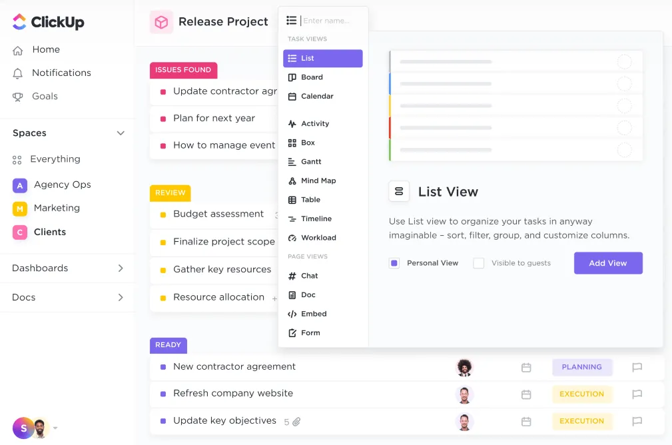Click the purple Agency Ops 'A' avatar
672x445 pixels.
20,186
